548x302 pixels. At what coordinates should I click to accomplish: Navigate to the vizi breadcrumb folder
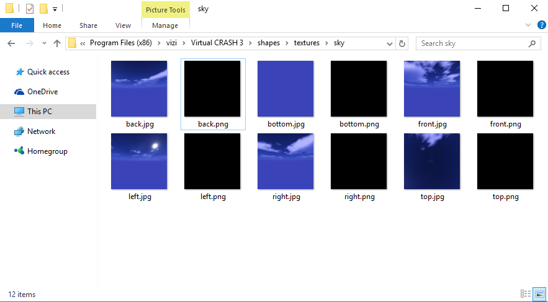pyautogui.click(x=171, y=43)
